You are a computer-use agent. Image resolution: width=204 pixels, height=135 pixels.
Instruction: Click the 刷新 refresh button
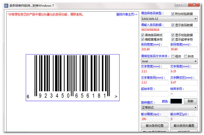[x=191, y=101]
